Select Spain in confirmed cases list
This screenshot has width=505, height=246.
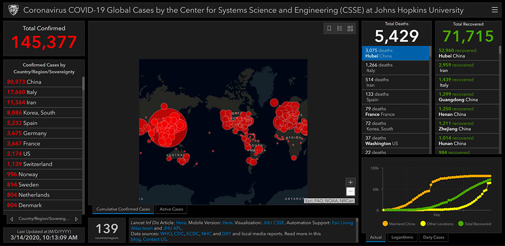[43, 123]
